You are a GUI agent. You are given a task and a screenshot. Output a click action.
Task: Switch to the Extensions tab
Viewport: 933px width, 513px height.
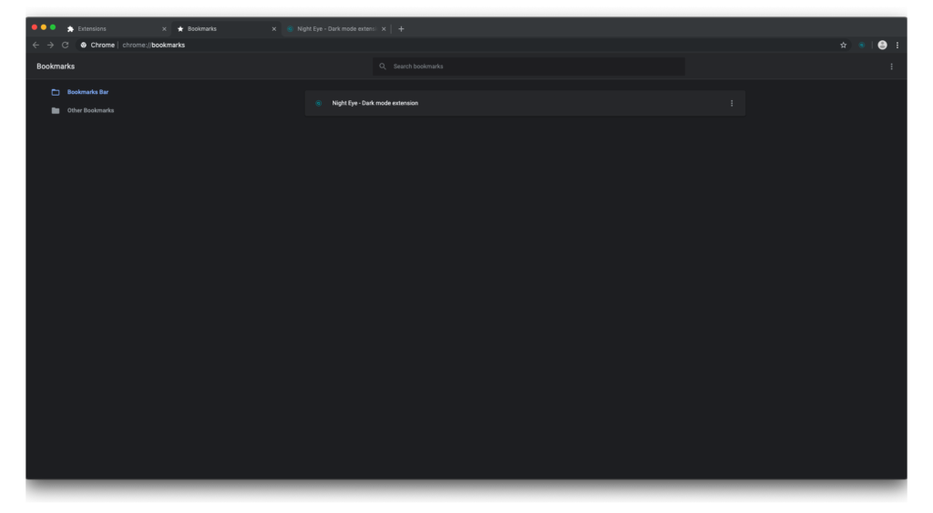[116, 28]
